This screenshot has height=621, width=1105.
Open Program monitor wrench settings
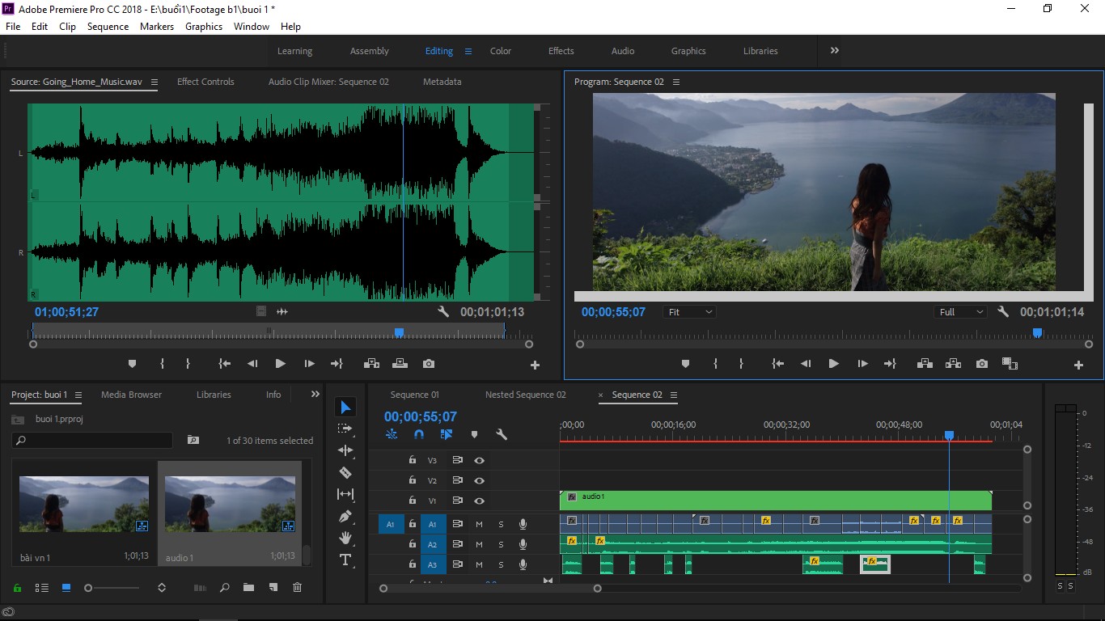(x=1003, y=312)
